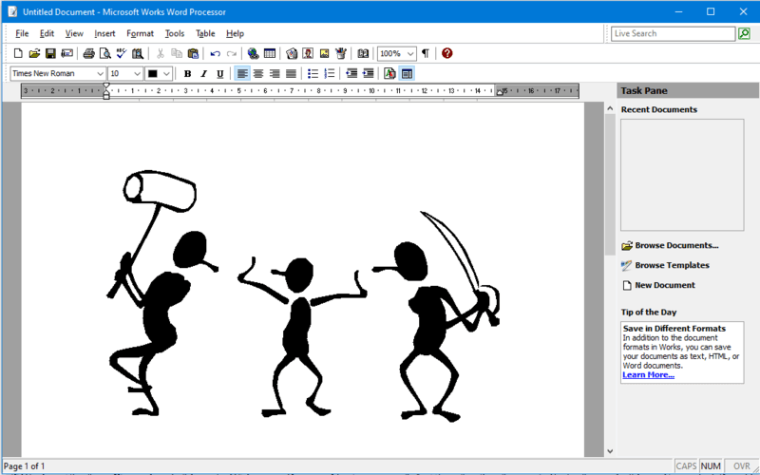Image resolution: width=760 pixels, height=475 pixels.
Task: Open Works Help red question mark icon
Action: click(446, 54)
